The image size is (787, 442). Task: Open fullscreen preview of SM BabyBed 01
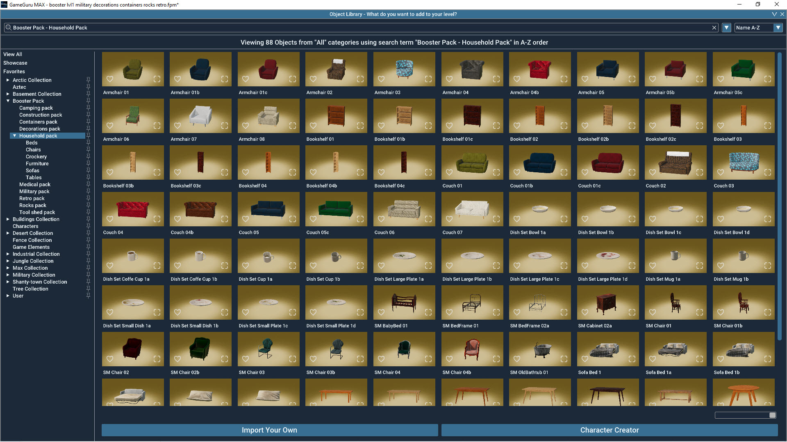[x=428, y=312]
